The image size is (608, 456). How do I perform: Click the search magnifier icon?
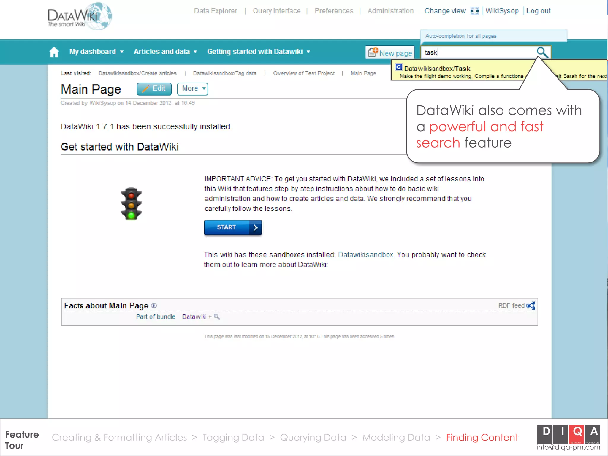pyautogui.click(x=542, y=52)
